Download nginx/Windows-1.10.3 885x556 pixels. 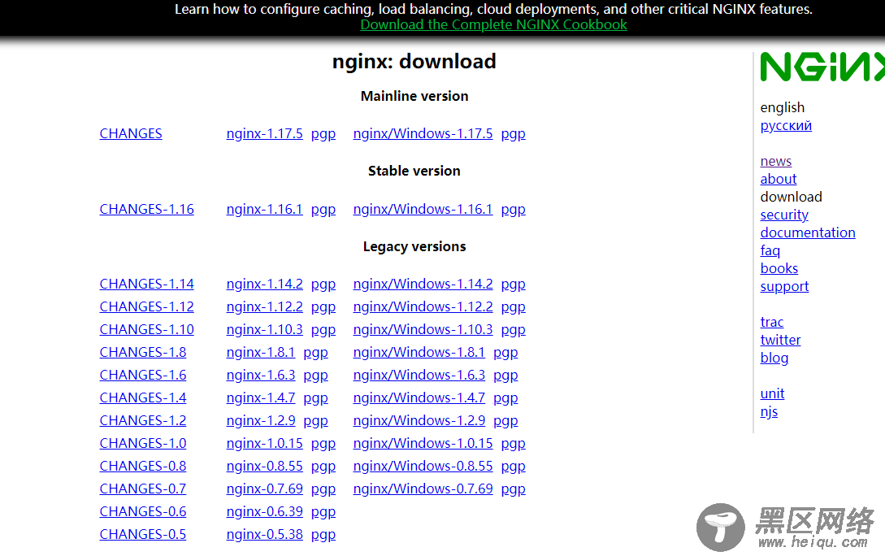click(x=423, y=329)
